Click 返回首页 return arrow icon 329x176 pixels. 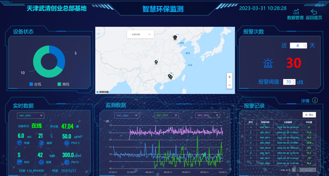[314, 12]
